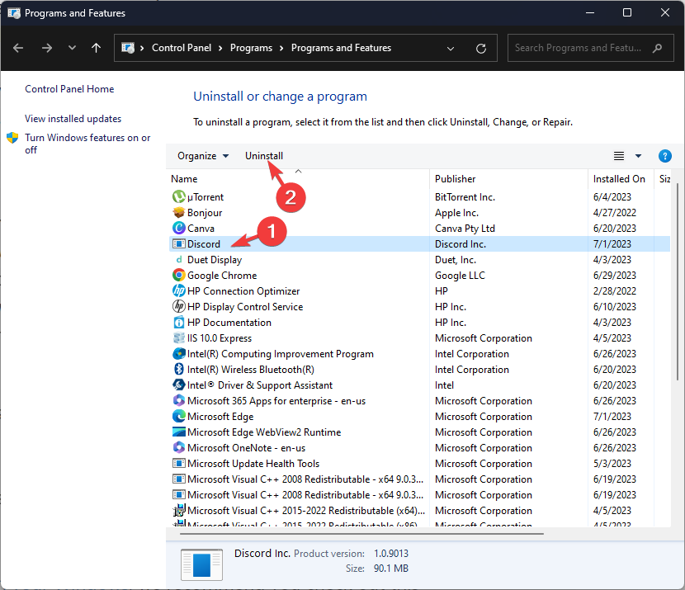Click the Intel Computing Improvement Program icon
Screen dimensions: 685x590
click(178, 354)
